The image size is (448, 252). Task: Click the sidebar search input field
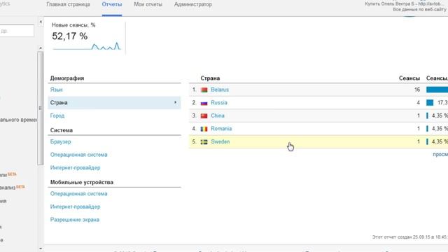[x=17, y=31]
